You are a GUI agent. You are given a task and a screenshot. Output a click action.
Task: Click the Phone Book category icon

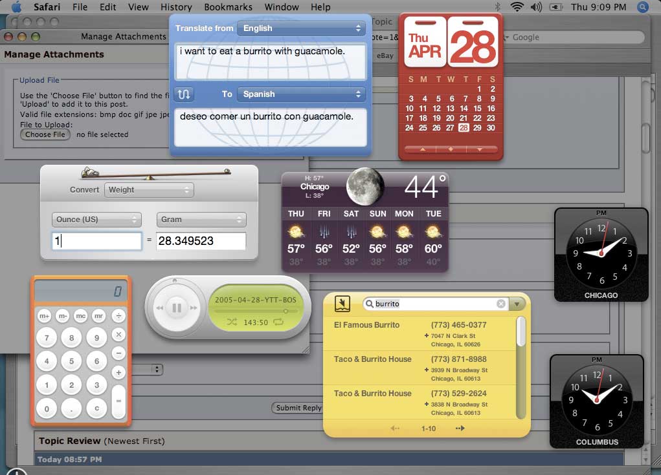342,303
